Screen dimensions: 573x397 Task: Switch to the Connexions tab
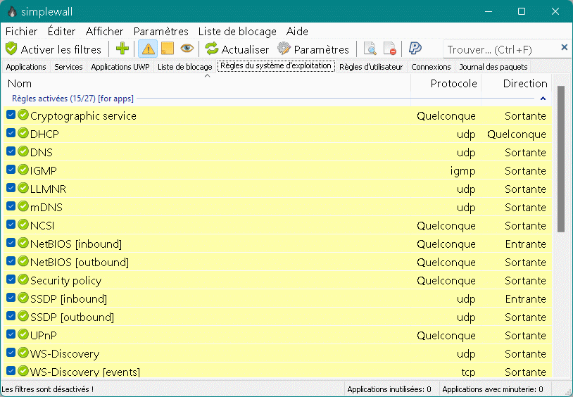pyautogui.click(x=431, y=67)
